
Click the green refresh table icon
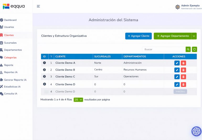194,49
